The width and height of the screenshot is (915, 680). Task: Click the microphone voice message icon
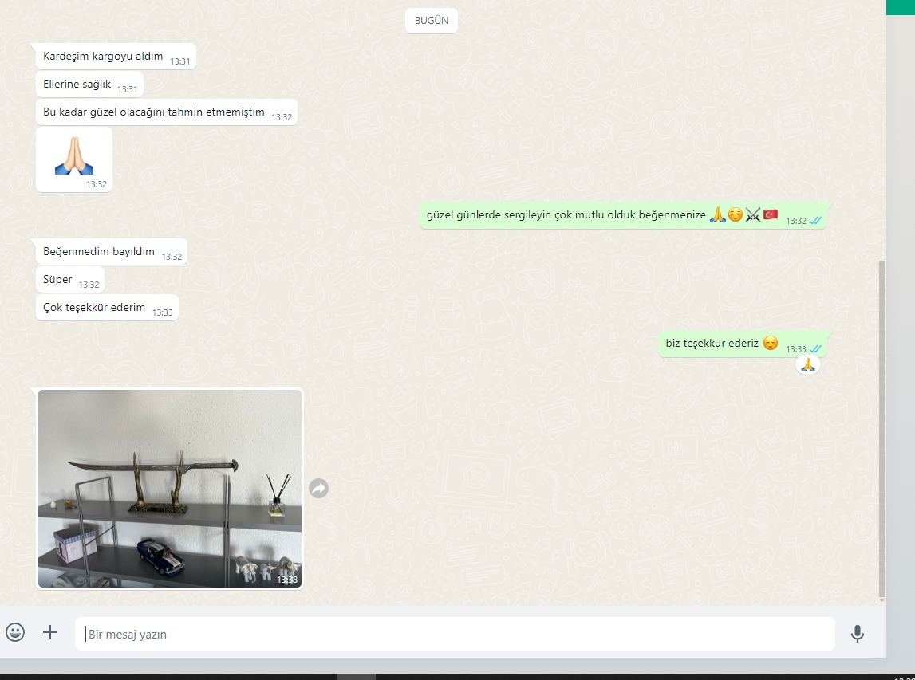(x=857, y=633)
